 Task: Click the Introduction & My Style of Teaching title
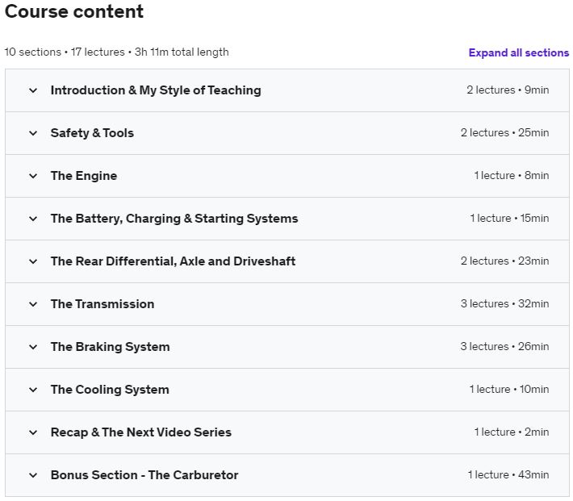tap(155, 90)
